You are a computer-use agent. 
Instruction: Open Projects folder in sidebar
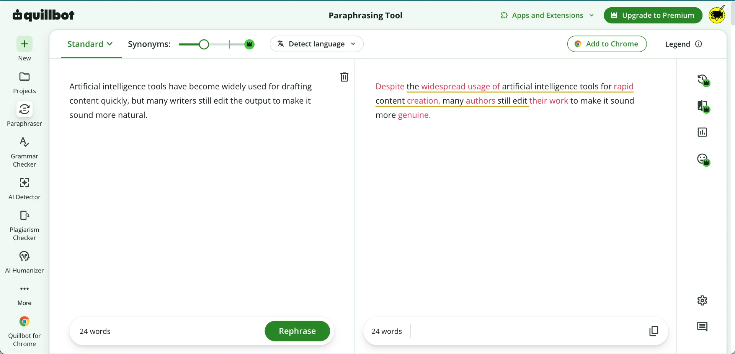click(24, 83)
